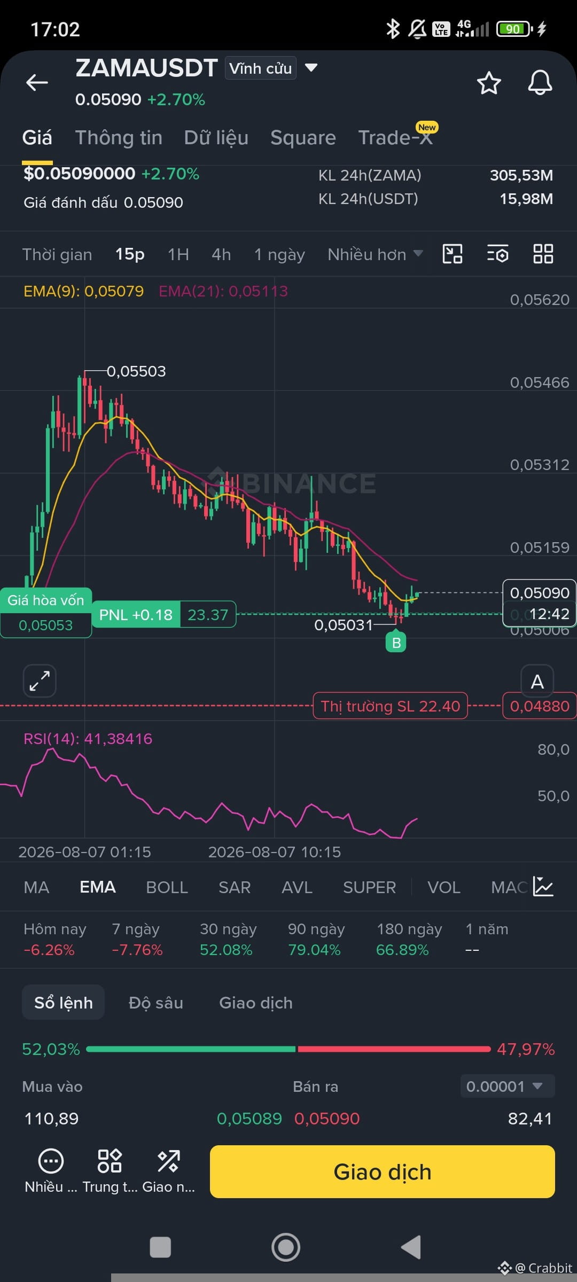Click EMA(21) indicator label
The image size is (577, 1282).
click(223, 291)
